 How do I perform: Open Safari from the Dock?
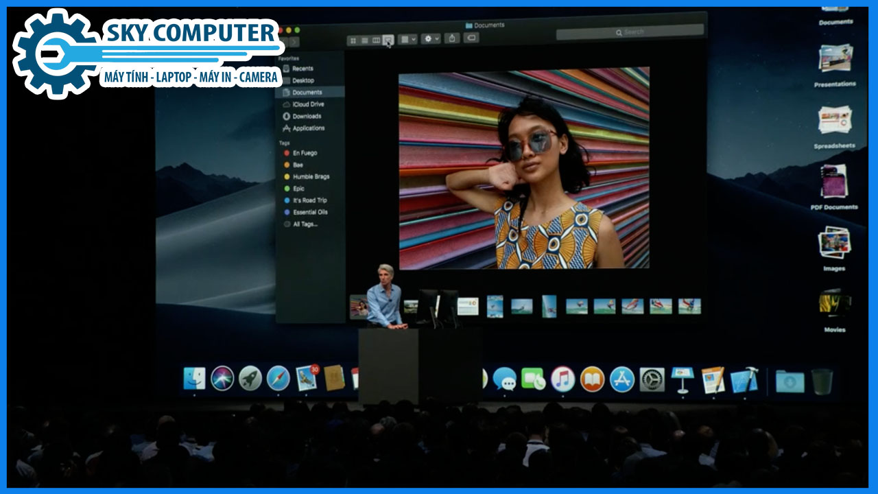click(x=278, y=379)
